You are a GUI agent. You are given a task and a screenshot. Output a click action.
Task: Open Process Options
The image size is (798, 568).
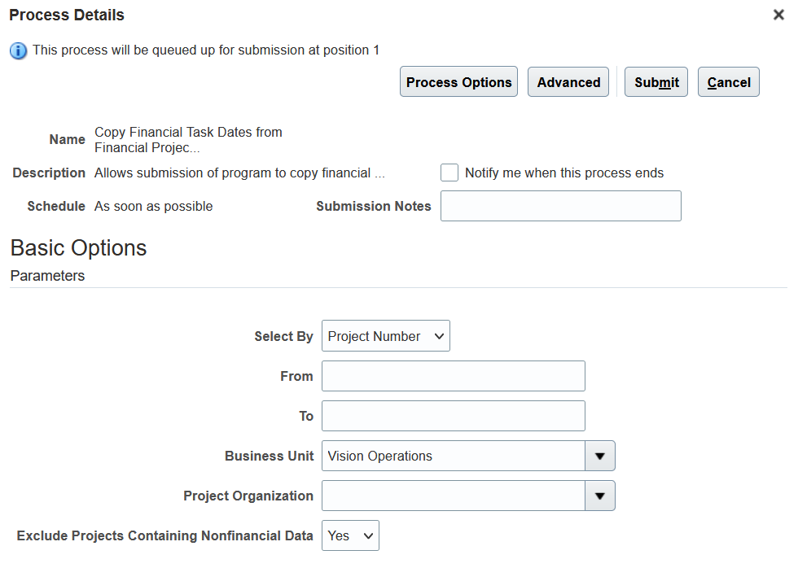458,82
